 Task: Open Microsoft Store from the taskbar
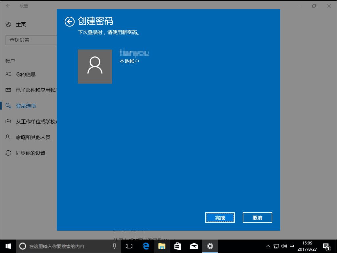click(x=178, y=245)
